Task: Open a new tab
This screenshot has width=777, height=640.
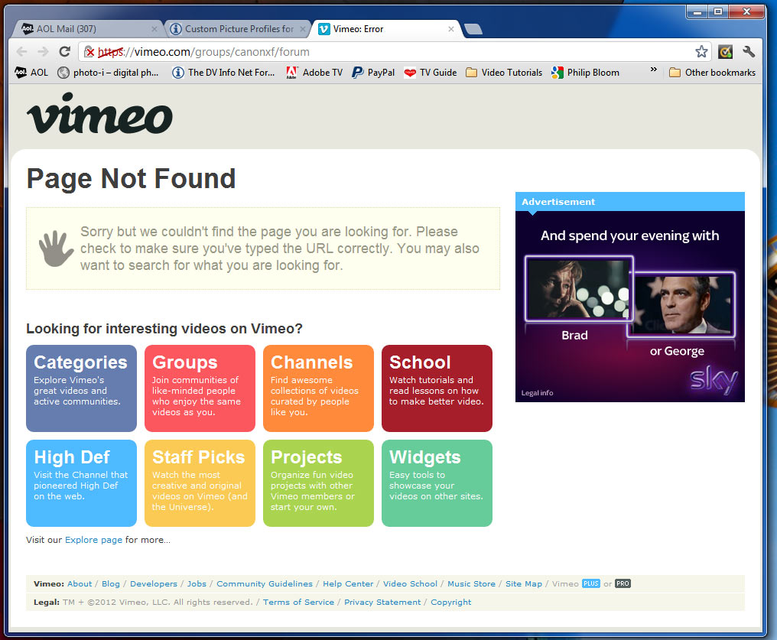Action: (x=473, y=29)
